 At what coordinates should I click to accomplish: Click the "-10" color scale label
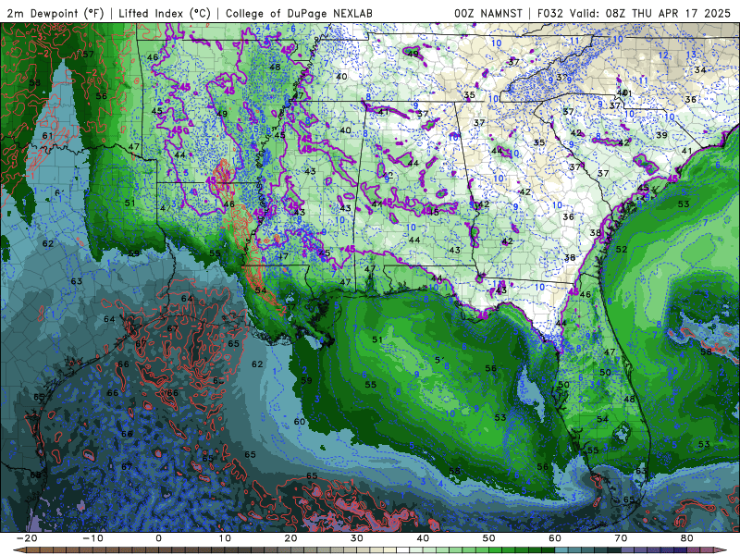[x=92, y=538]
